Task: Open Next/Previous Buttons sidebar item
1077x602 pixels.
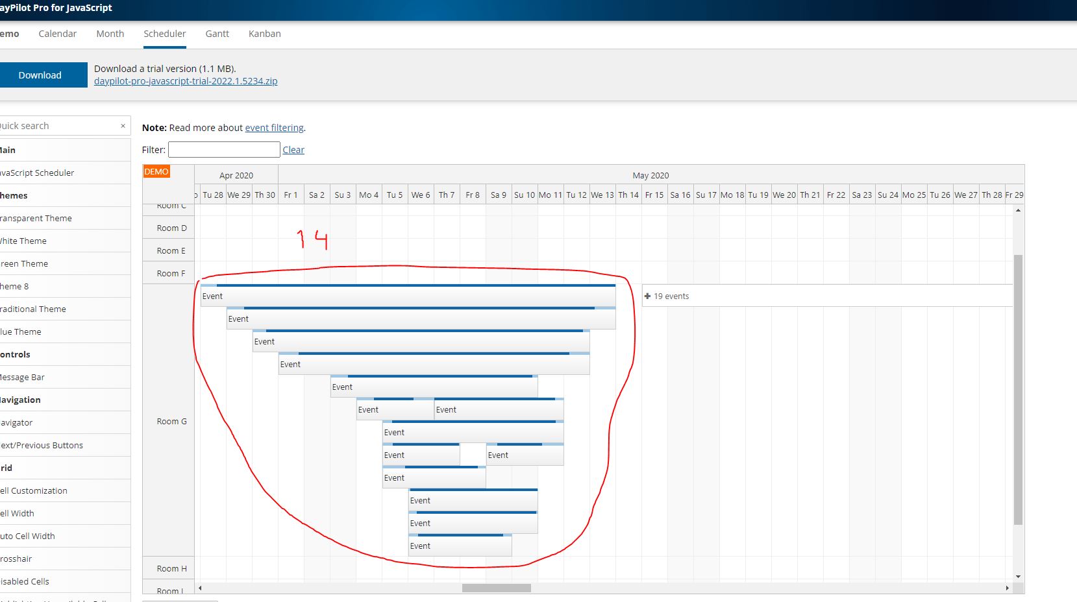Action: point(65,445)
